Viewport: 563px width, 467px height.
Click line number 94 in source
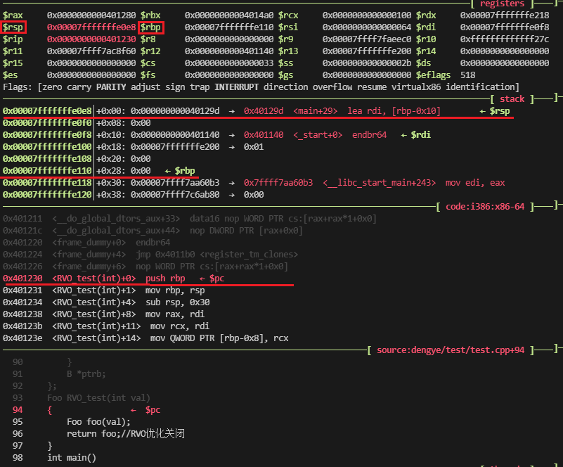click(18, 410)
